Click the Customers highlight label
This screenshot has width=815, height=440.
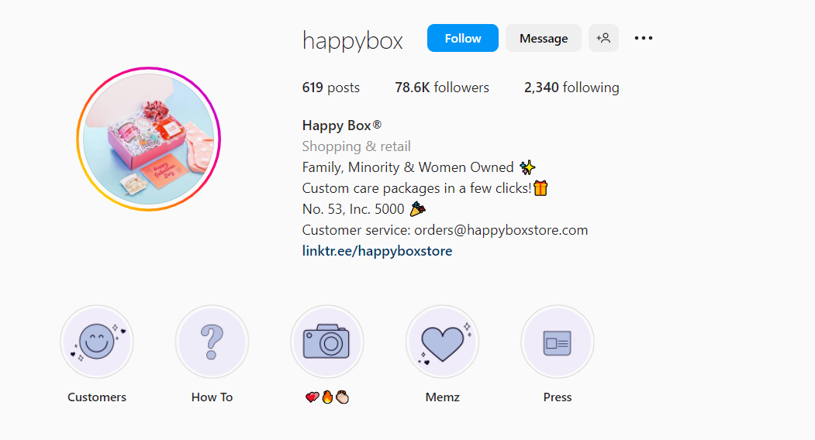click(97, 397)
